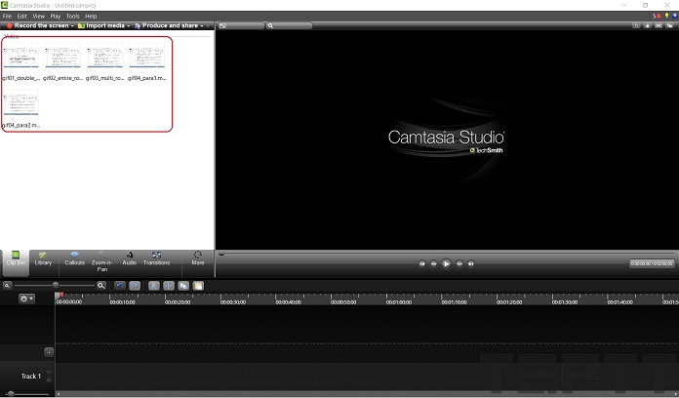679x398 pixels.
Task: Open the File menu
Action: [x=7, y=16]
